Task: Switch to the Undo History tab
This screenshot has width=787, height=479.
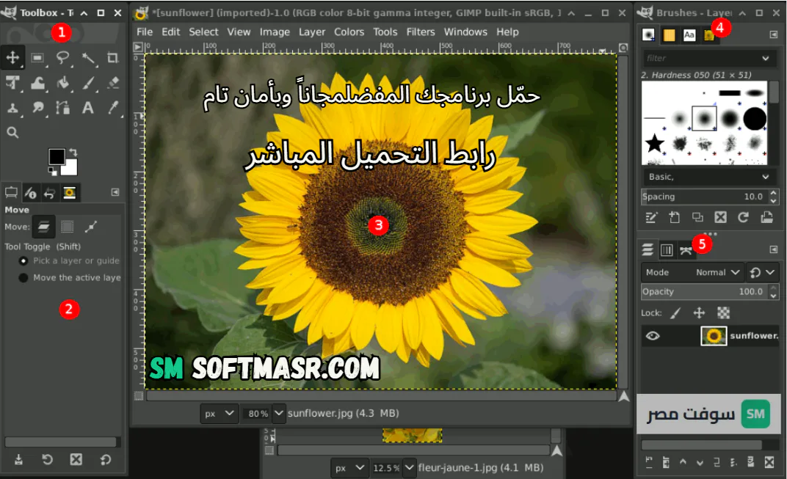Action: pos(49,193)
